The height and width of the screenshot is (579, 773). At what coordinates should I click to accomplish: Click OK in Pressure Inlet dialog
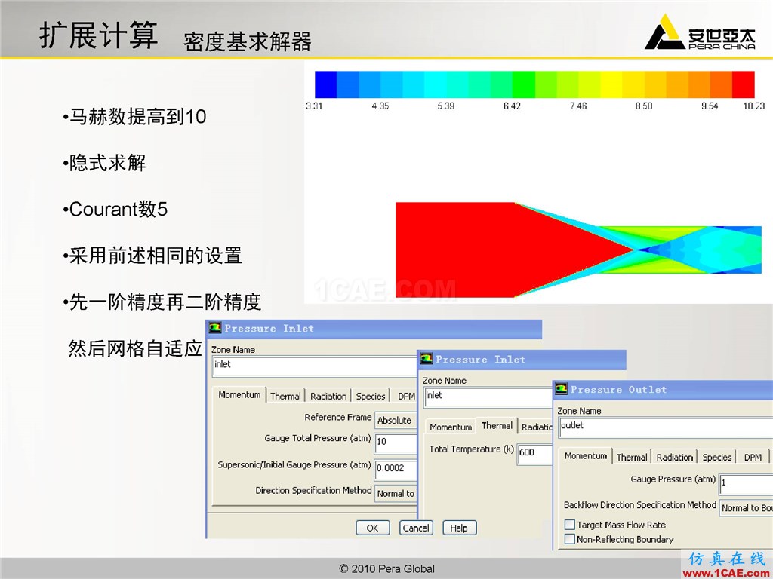[373, 528]
